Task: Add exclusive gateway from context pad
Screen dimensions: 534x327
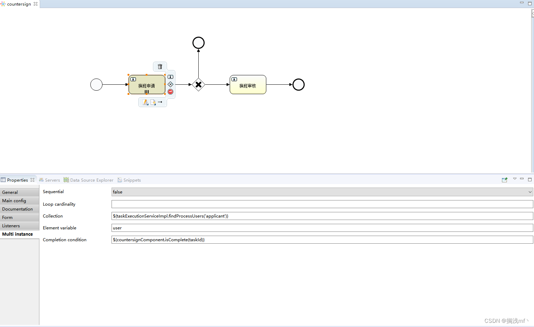Action: tap(170, 84)
